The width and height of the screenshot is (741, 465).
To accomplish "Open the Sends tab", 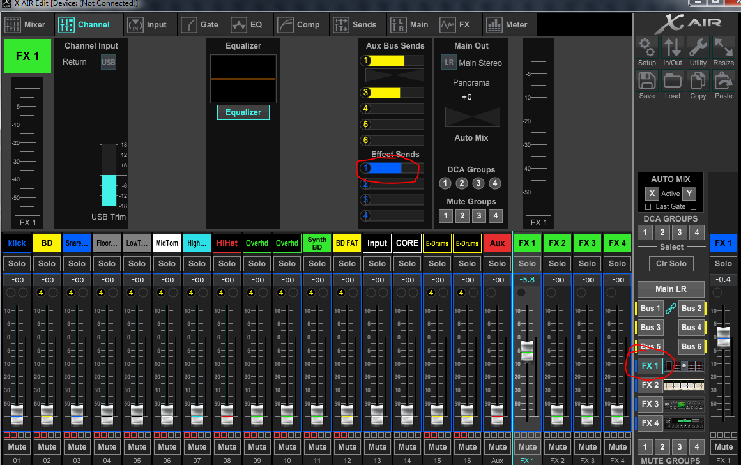I will pos(356,25).
